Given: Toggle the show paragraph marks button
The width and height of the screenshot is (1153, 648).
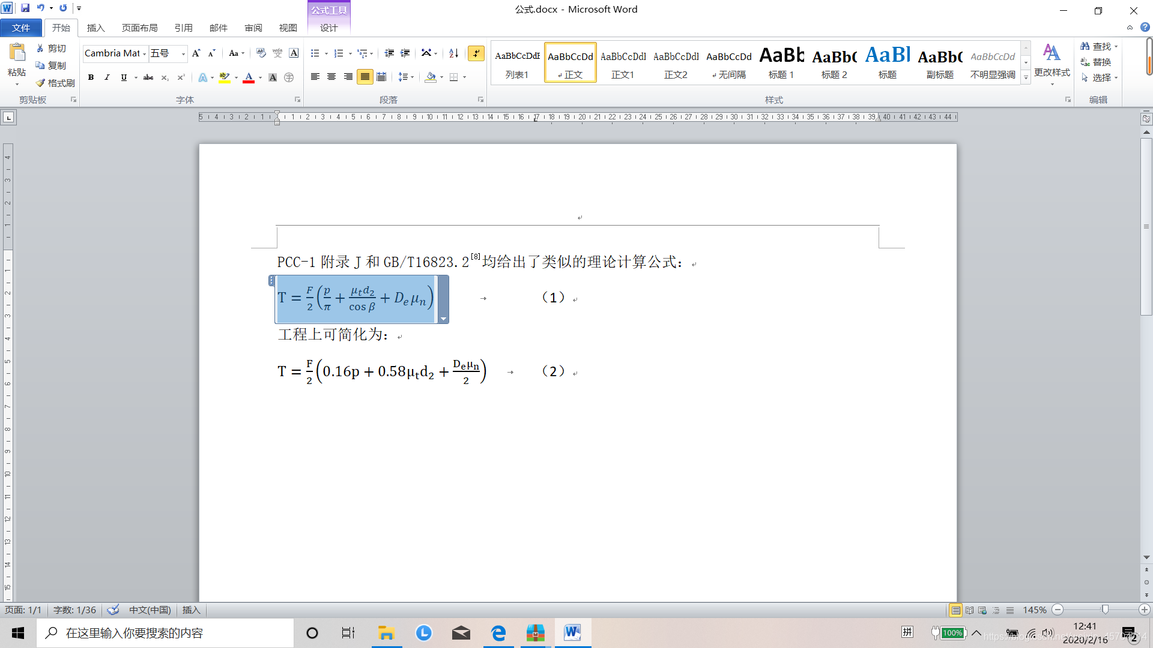Looking at the screenshot, I should [476, 53].
